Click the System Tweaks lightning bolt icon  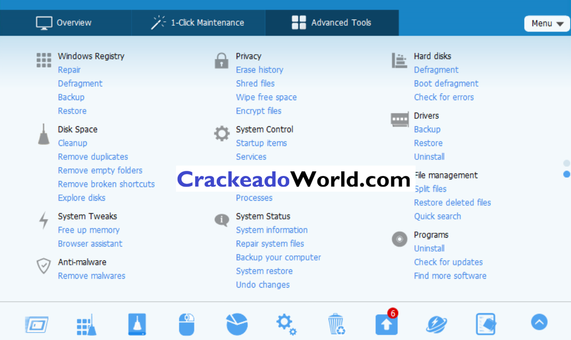43,221
